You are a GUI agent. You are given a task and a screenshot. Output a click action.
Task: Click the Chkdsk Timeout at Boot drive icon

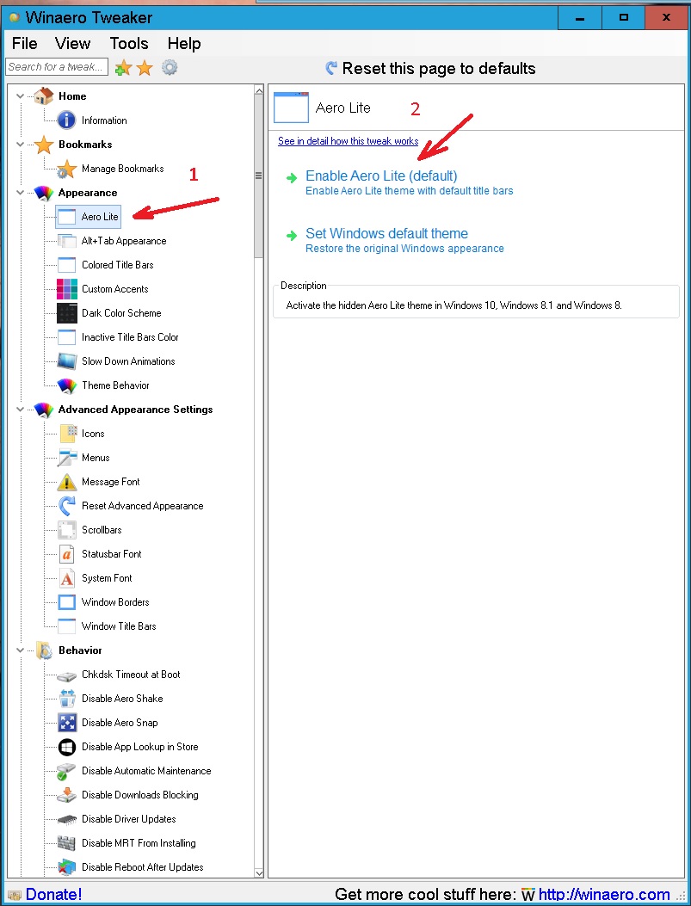pos(67,675)
